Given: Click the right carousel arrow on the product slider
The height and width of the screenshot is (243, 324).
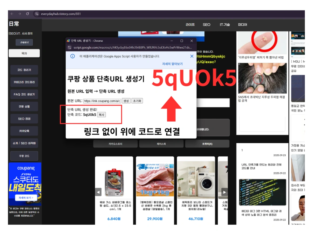Looking at the screenshot, I should point(224,192).
